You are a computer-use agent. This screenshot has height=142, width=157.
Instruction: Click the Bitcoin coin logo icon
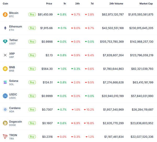point(5,14)
